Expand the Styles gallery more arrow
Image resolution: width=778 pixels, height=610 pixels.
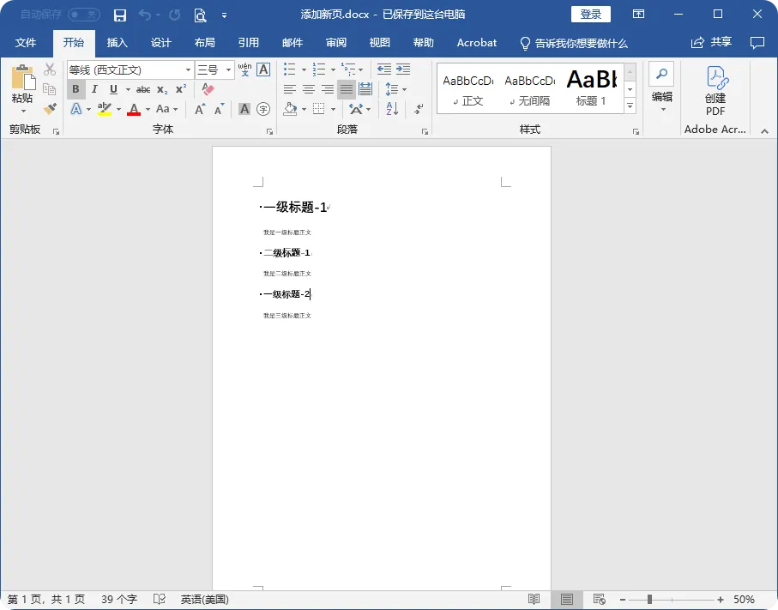pyautogui.click(x=630, y=106)
